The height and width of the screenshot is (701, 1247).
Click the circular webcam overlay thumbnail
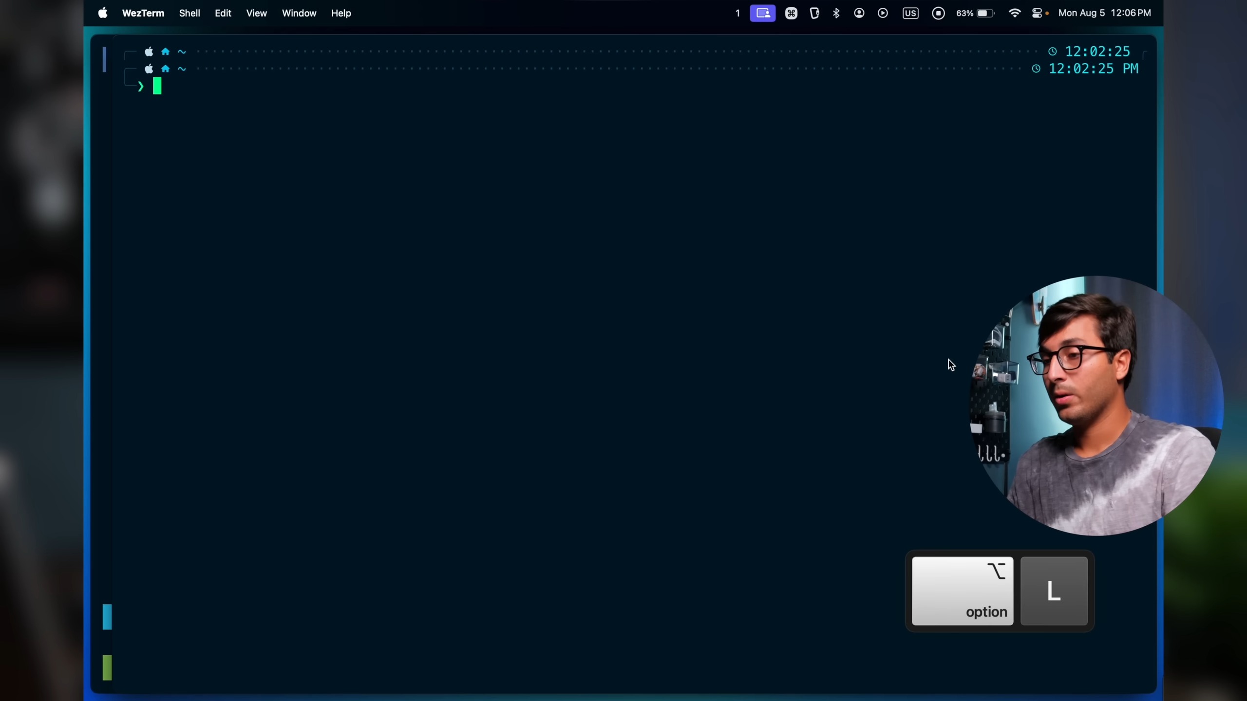point(1096,406)
